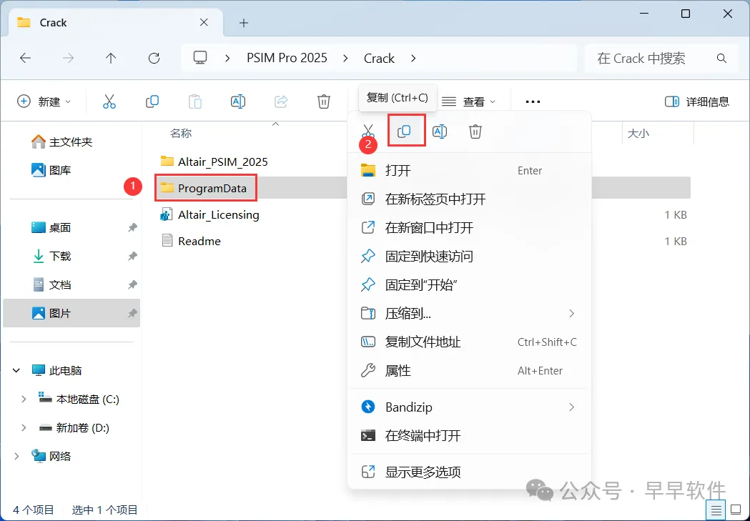
Task: Click the Cut icon in the context menu
Action: (x=367, y=131)
